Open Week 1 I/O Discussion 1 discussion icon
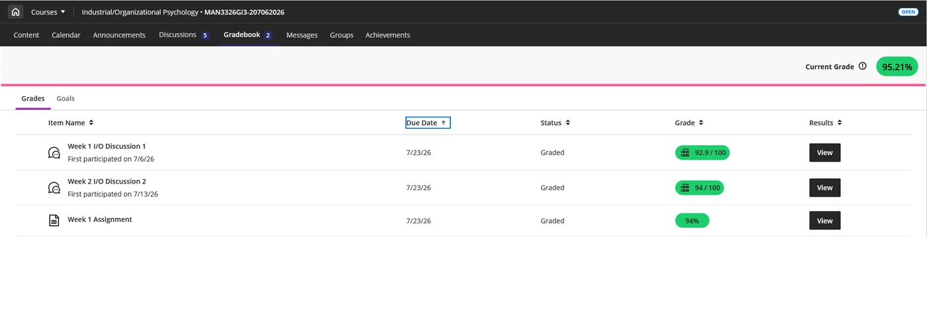 (54, 152)
